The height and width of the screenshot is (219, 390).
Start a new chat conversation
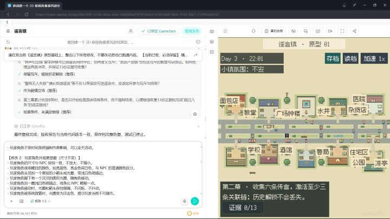tap(198, 42)
